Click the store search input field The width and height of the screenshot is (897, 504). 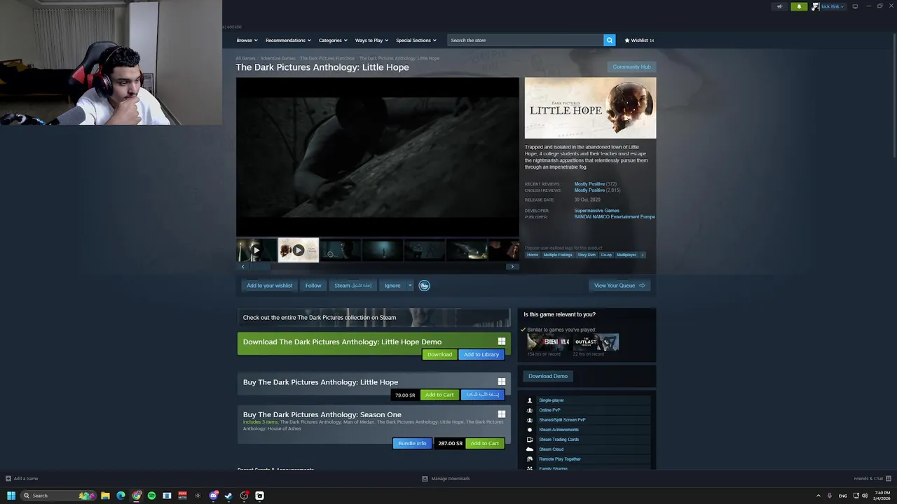(x=526, y=40)
